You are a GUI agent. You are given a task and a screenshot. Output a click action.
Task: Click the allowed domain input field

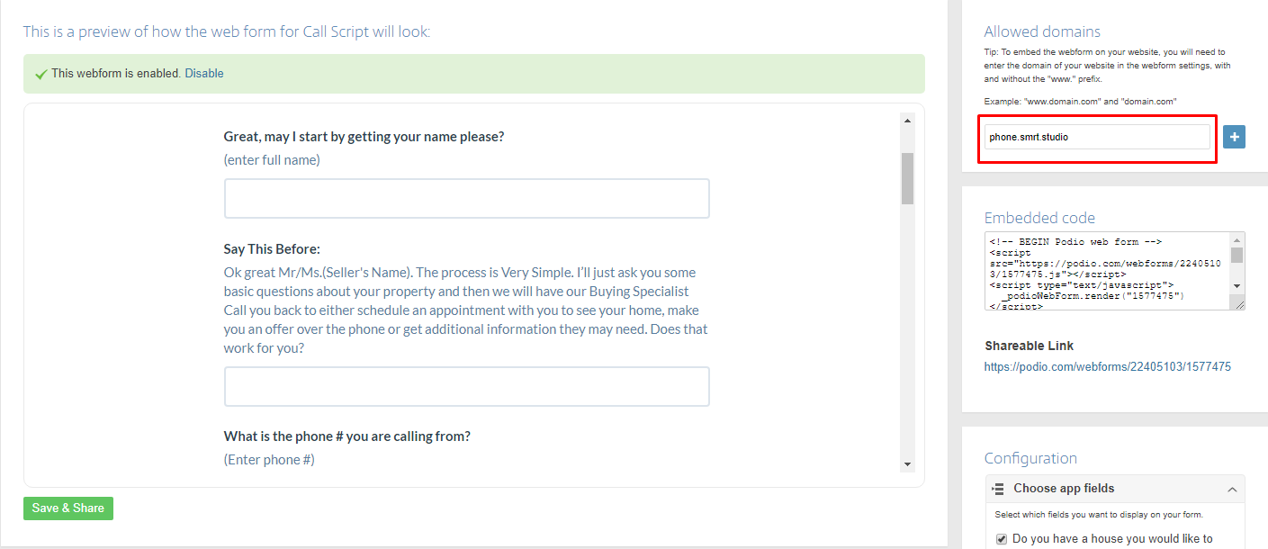1096,137
